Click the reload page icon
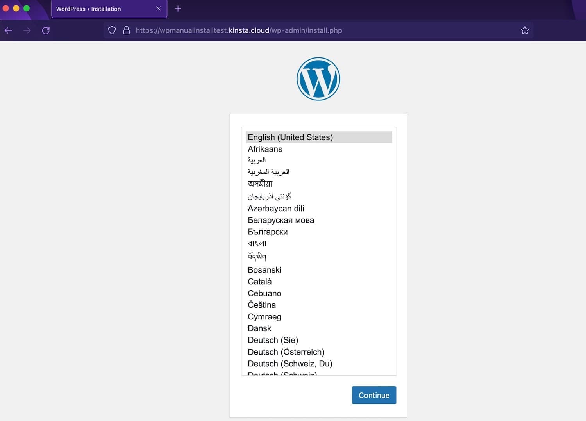This screenshot has width=586, height=421. pos(46,30)
